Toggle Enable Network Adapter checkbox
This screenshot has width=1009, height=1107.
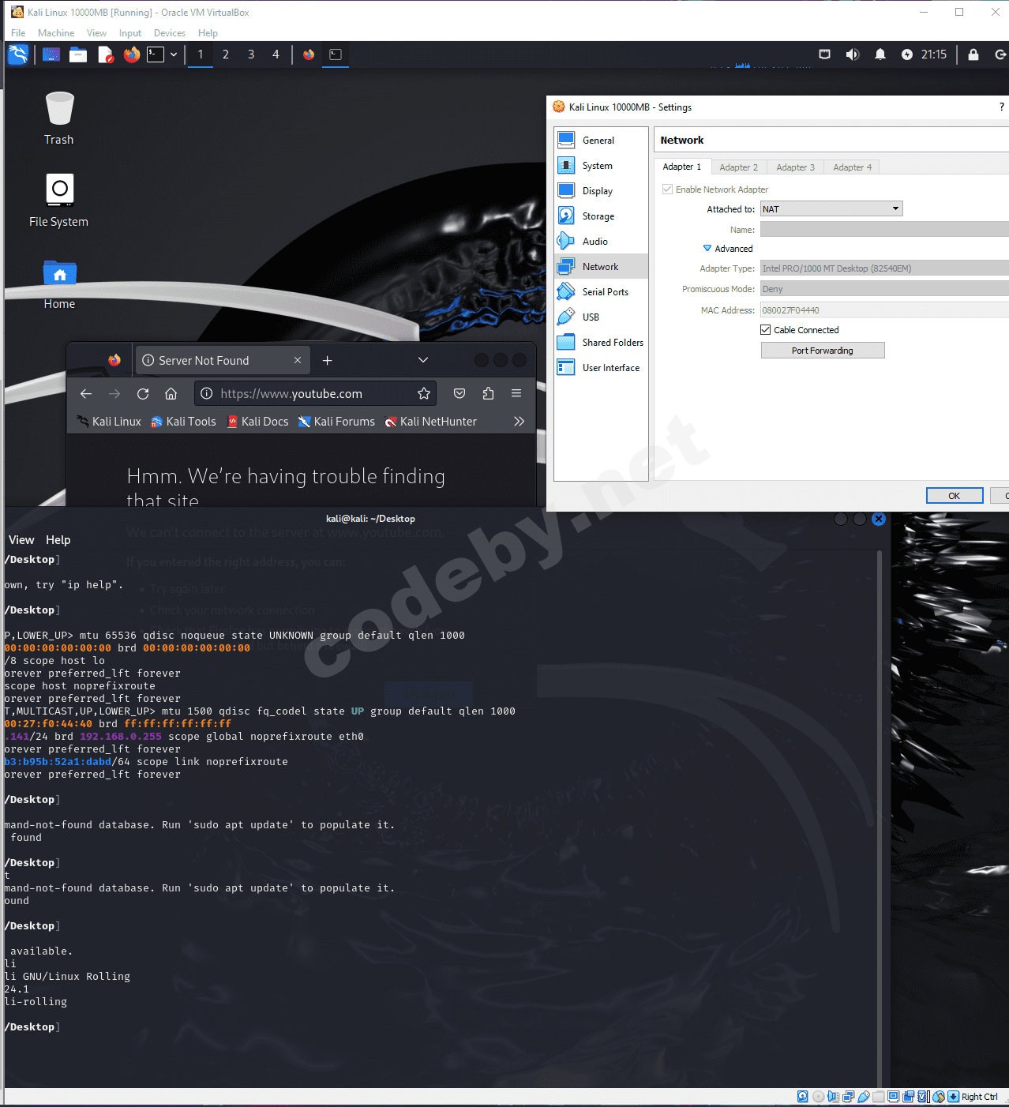coord(668,190)
